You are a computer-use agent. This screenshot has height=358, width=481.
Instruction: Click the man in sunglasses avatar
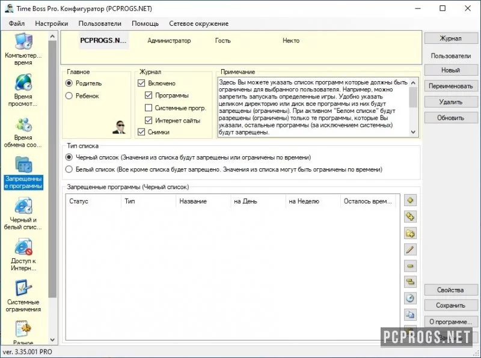[119, 127]
